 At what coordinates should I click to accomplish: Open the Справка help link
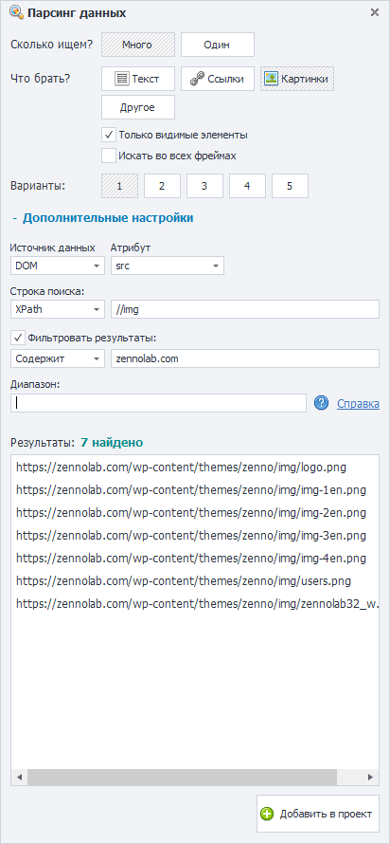click(x=359, y=404)
